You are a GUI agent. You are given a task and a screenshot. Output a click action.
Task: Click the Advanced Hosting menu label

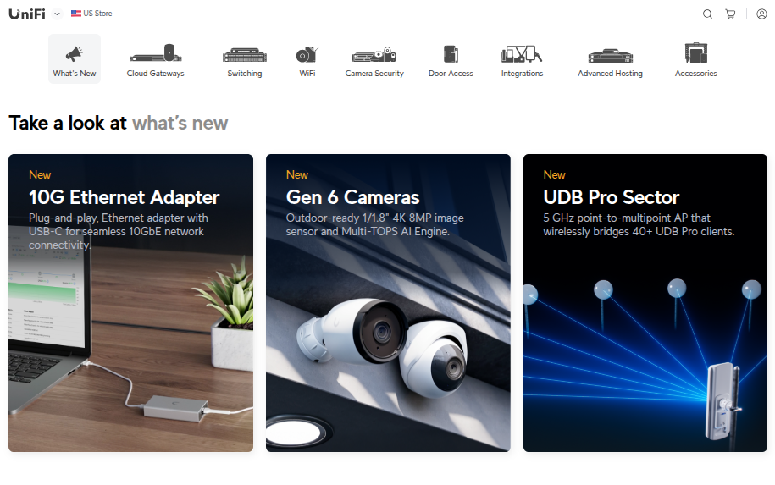(611, 73)
